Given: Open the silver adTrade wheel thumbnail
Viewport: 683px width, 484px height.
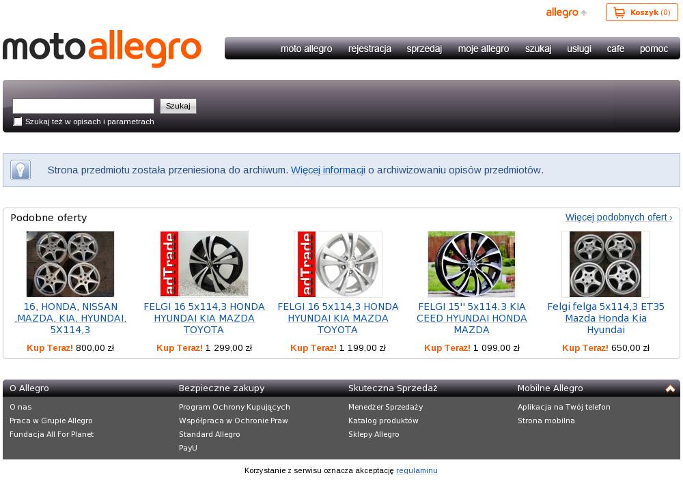Looking at the screenshot, I should click(338, 264).
